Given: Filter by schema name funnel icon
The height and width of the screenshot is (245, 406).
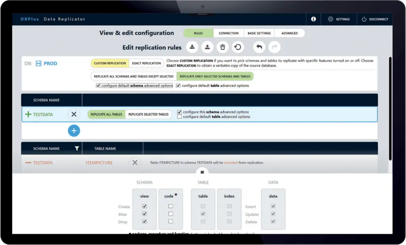Looking at the screenshot, I should [x=77, y=148].
